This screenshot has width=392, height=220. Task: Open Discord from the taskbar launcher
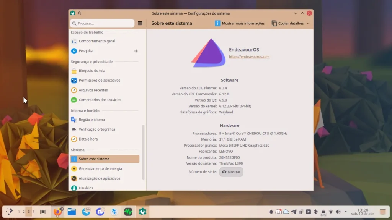point(100,212)
